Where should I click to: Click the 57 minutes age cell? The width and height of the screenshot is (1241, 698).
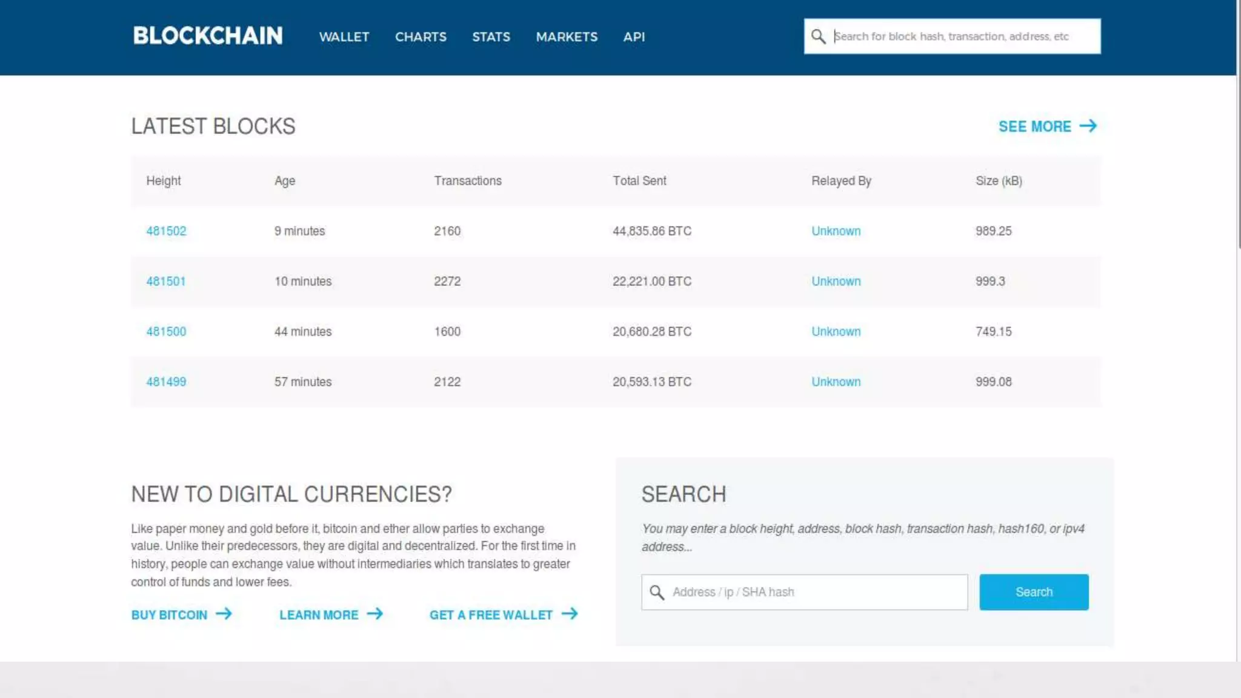[x=303, y=382]
